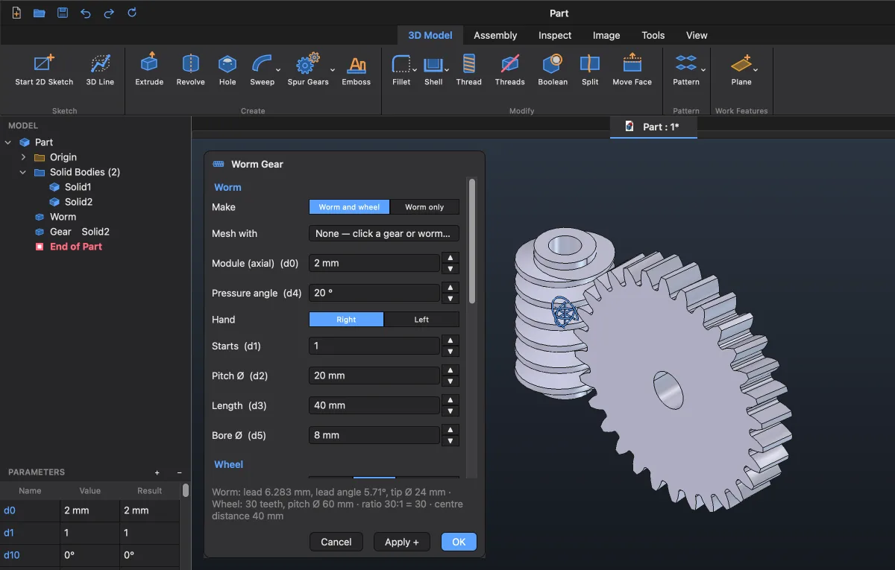Switch to the Assembly tab
This screenshot has width=895, height=570.
pyautogui.click(x=495, y=35)
